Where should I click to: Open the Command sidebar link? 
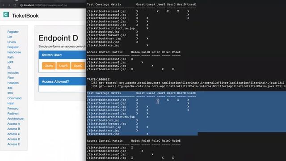tap(14, 98)
